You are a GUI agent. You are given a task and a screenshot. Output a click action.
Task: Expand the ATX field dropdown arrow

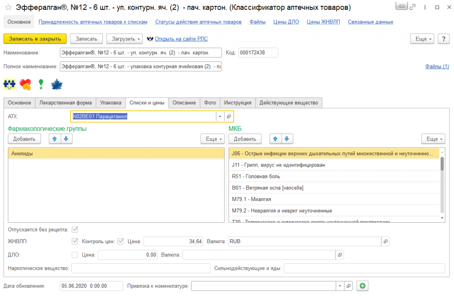point(220,117)
